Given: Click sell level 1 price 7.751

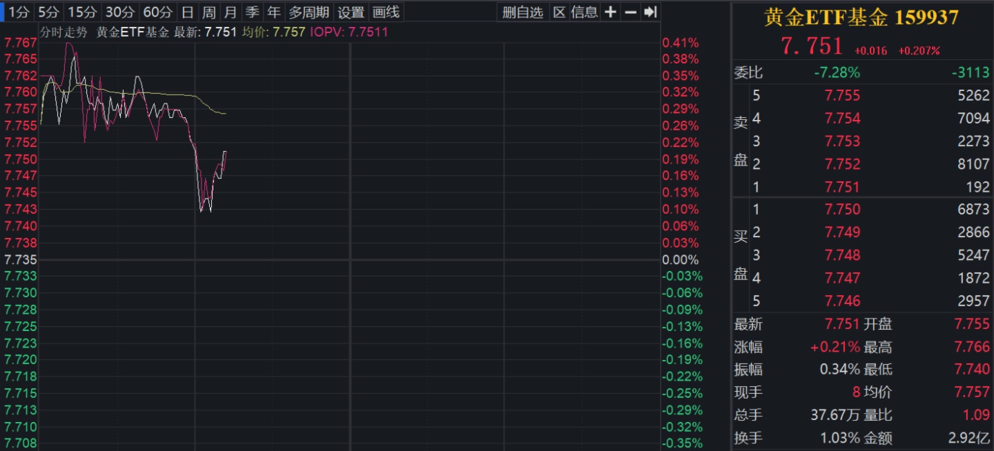Looking at the screenshot, I should tap(842, 187).
